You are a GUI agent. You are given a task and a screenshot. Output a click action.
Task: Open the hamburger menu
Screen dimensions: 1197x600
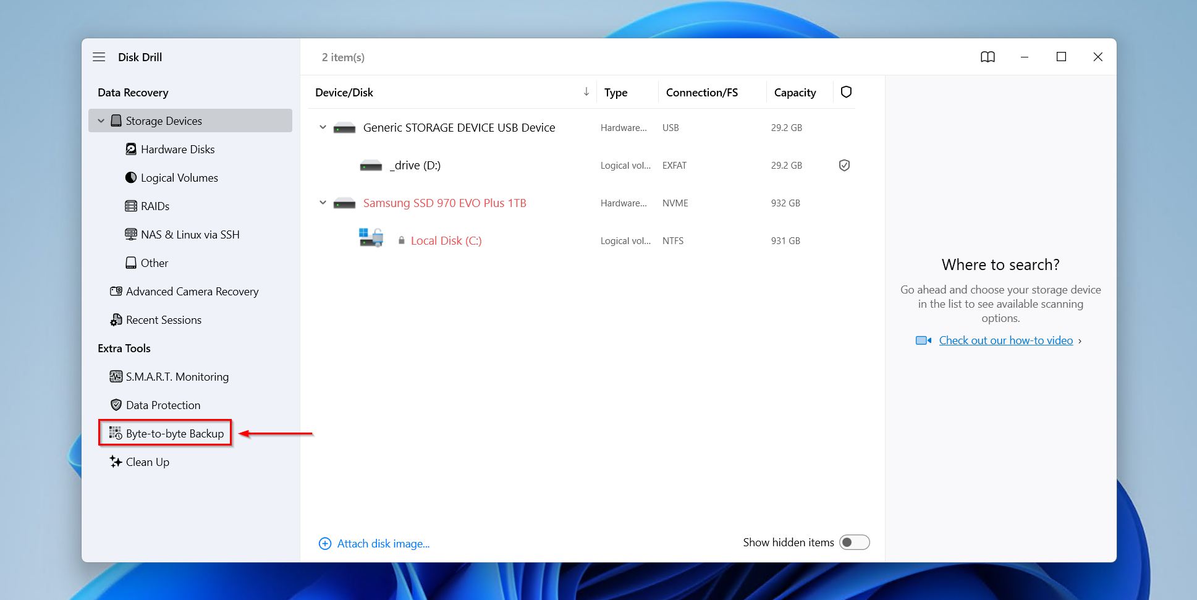[99, 57]
